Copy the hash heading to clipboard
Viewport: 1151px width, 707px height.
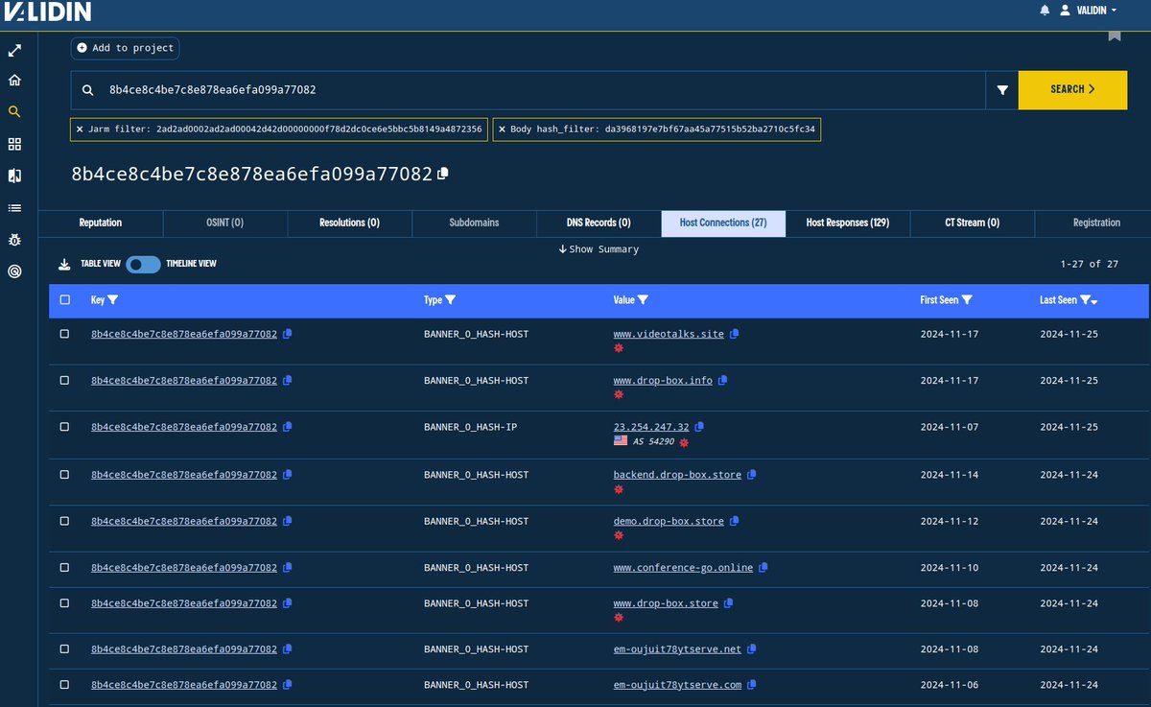442,174
